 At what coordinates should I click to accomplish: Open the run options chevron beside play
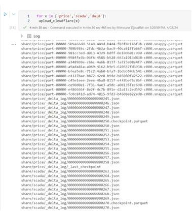pos(14,14)
